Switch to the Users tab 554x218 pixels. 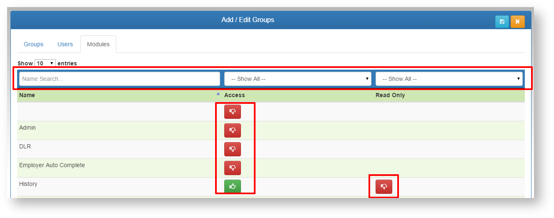(65, 44)
